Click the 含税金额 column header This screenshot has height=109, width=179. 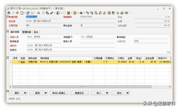point(150,58)
